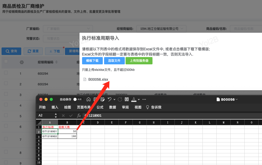Open the more options ellipsis in Excel
The height and width of the screenshot is (165, 262).
click(x=144, y=99)
